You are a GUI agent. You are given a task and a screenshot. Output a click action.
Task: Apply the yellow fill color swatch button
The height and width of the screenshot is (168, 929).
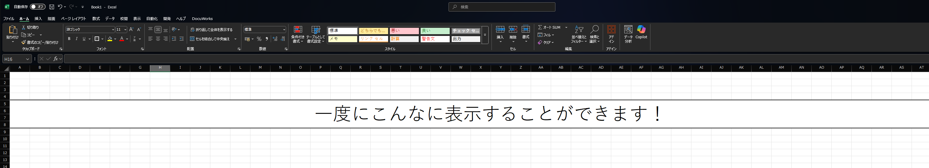[x=110, y=39]
